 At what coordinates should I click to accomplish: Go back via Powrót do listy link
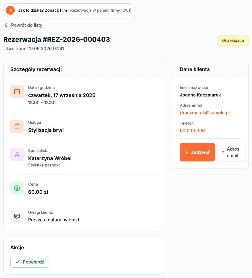click(23, 25)
